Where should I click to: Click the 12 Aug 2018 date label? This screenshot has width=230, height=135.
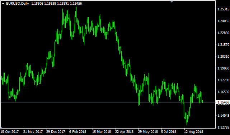pyautogui.click(x=194, y=132)
